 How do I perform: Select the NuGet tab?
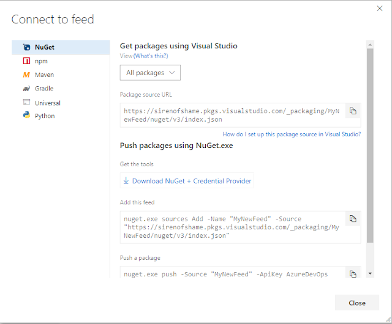61,47
